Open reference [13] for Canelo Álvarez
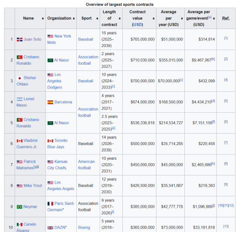This screenshot has width=237, height=232. [226, 226]
